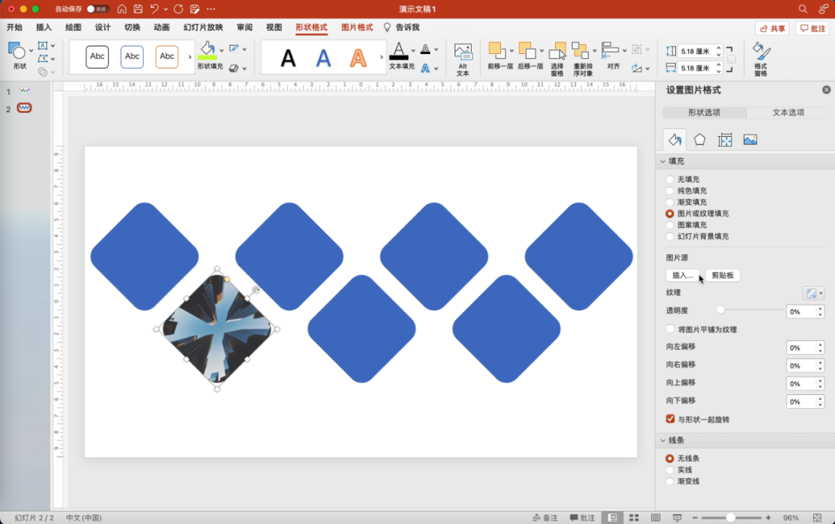Click the 剪贴板 button
This screenshot has height=524, width=835.
[x=723, y=275]
